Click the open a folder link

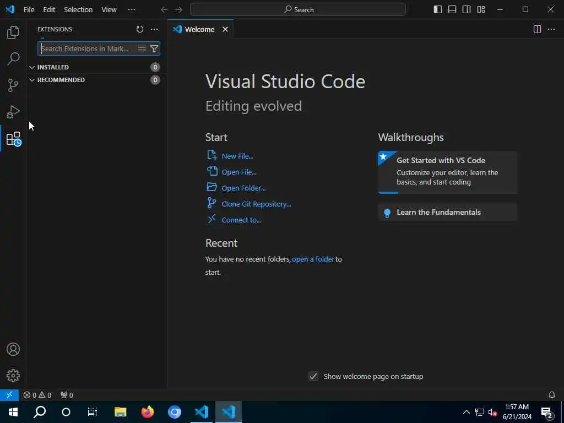coord(313,259)
